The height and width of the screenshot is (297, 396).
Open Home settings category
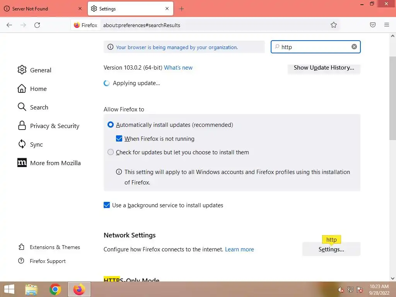click(x=32, y=89)
